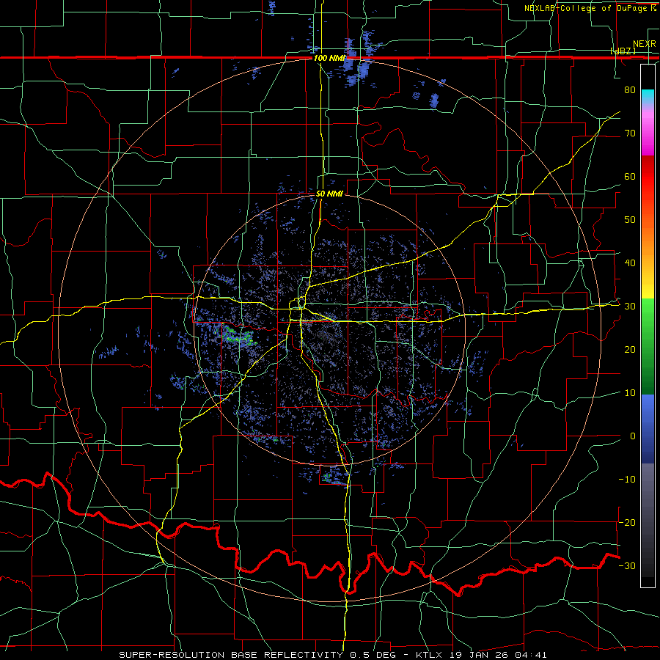Select the 80 value on the dBZ scale
Viewport: 660px width, 660px height.
pos(630,89)
